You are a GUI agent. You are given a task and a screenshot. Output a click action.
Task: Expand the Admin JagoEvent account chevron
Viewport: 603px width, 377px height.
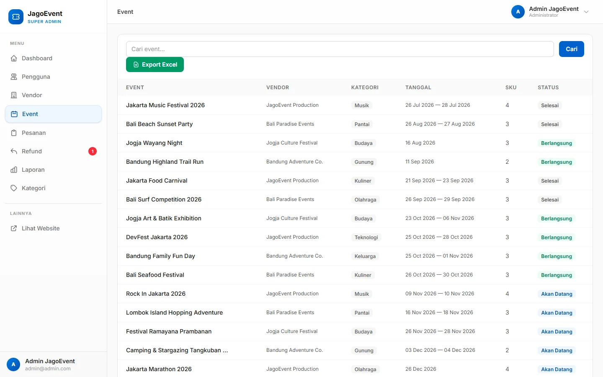pyautogui.click(x=586, y=12)
